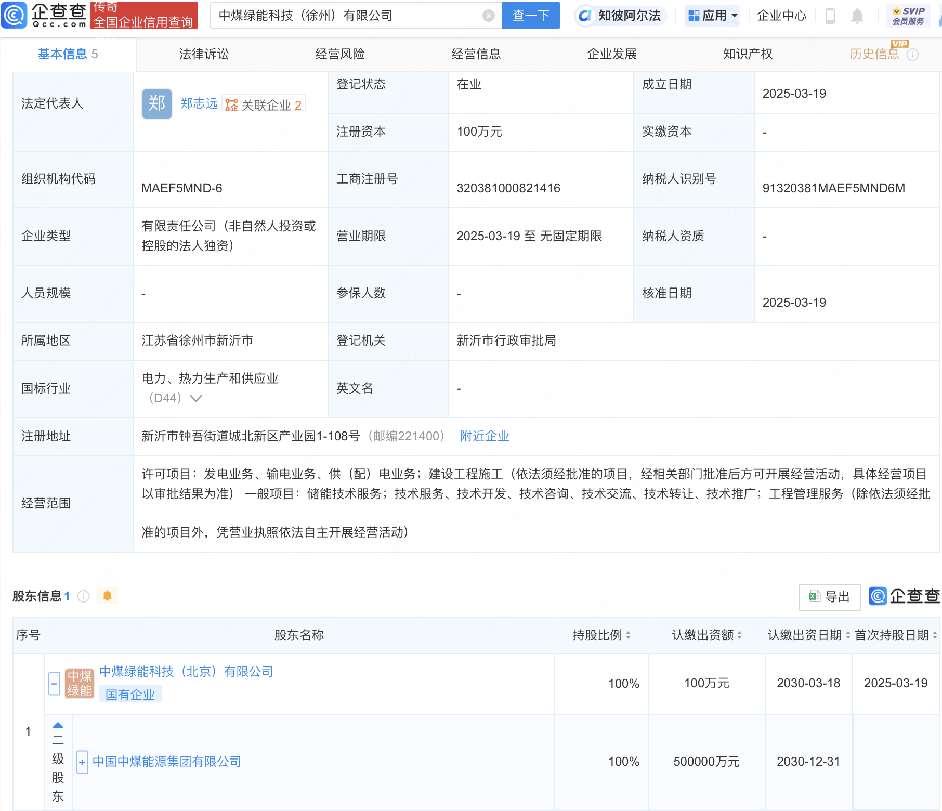Open legal representative 郑志远 link

pos(199,103)
